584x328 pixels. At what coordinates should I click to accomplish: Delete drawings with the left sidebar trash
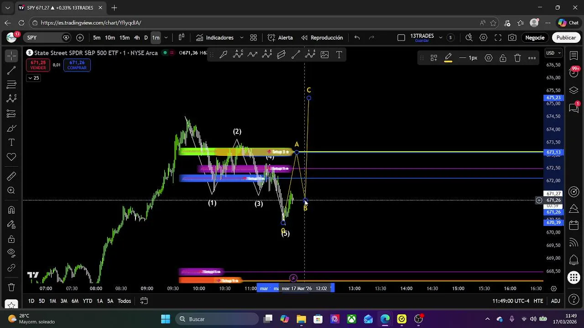[x=11, y=287]
